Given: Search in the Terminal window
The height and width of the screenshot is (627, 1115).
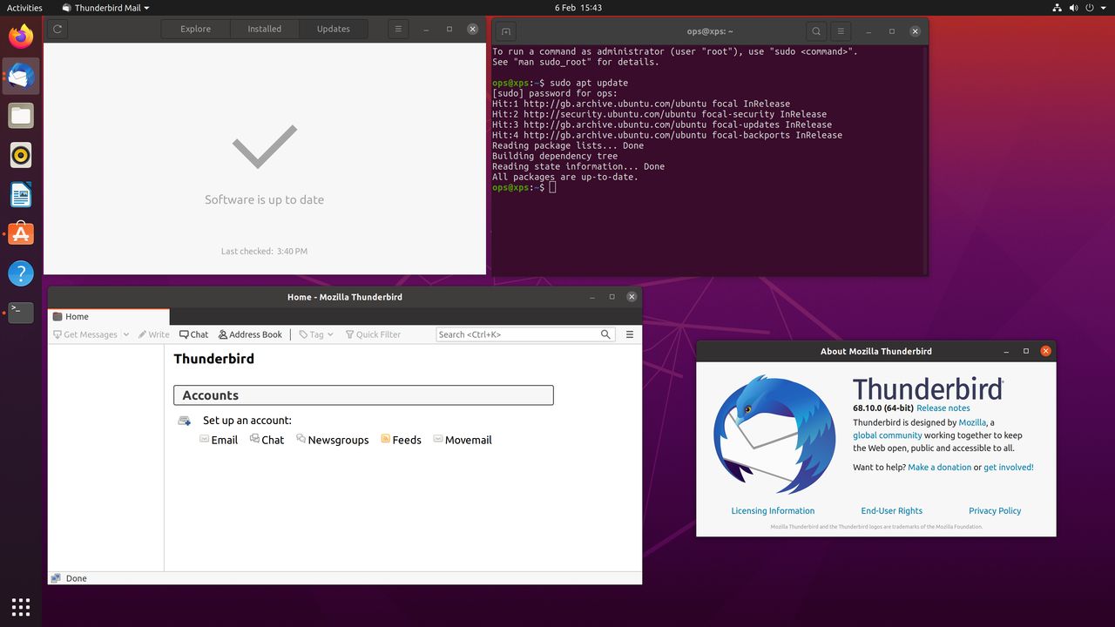Looking at the screenshot, I should 816,31.
